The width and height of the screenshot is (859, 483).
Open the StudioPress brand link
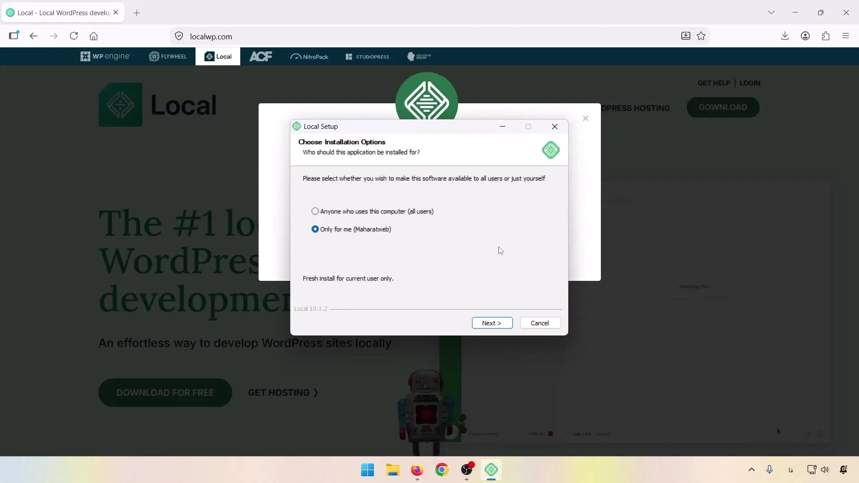point(367,57)
